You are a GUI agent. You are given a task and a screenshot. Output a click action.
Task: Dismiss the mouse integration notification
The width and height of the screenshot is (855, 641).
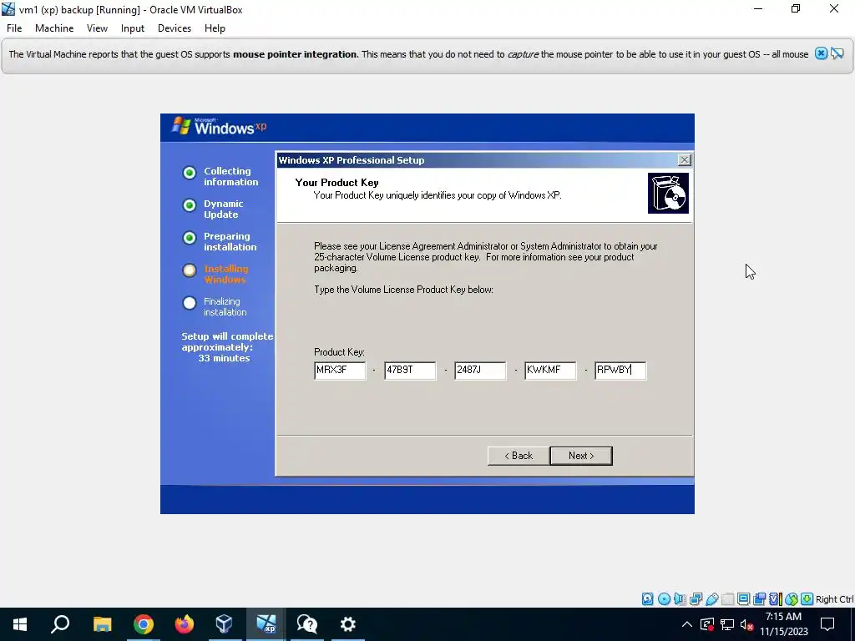(821, 53)
